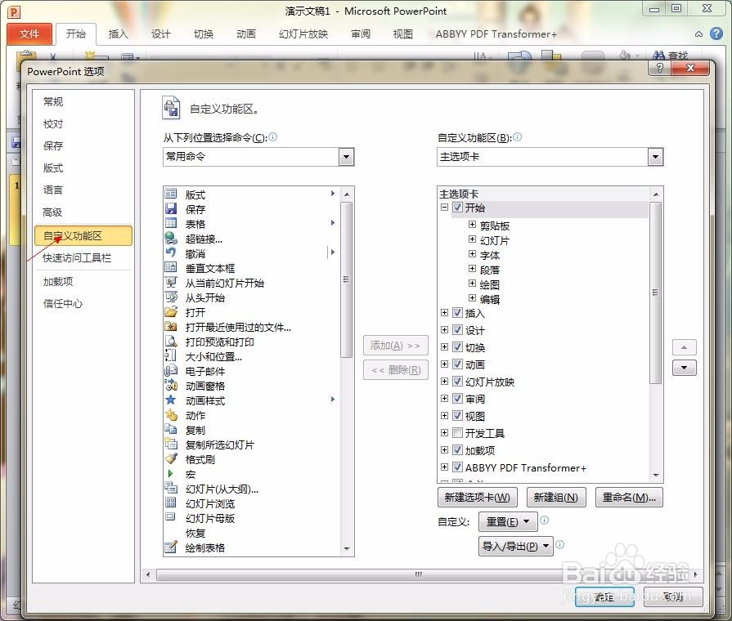Uncheck the 开始 tab checkbox
Screen dimensions: 732x621
click(457, 208)
